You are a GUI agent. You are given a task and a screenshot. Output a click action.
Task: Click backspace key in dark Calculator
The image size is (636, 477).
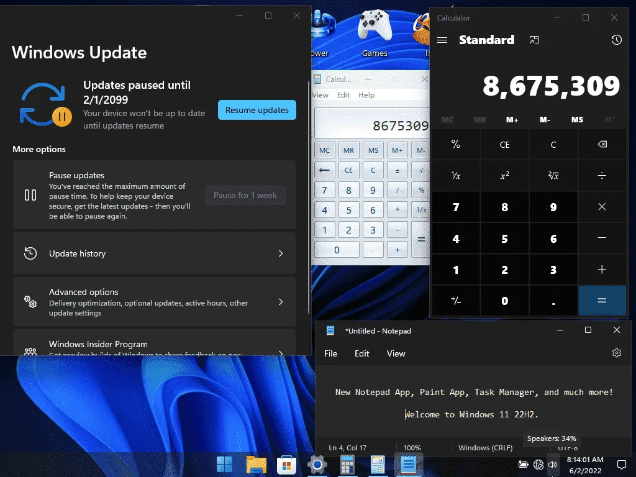click(602, 144)
